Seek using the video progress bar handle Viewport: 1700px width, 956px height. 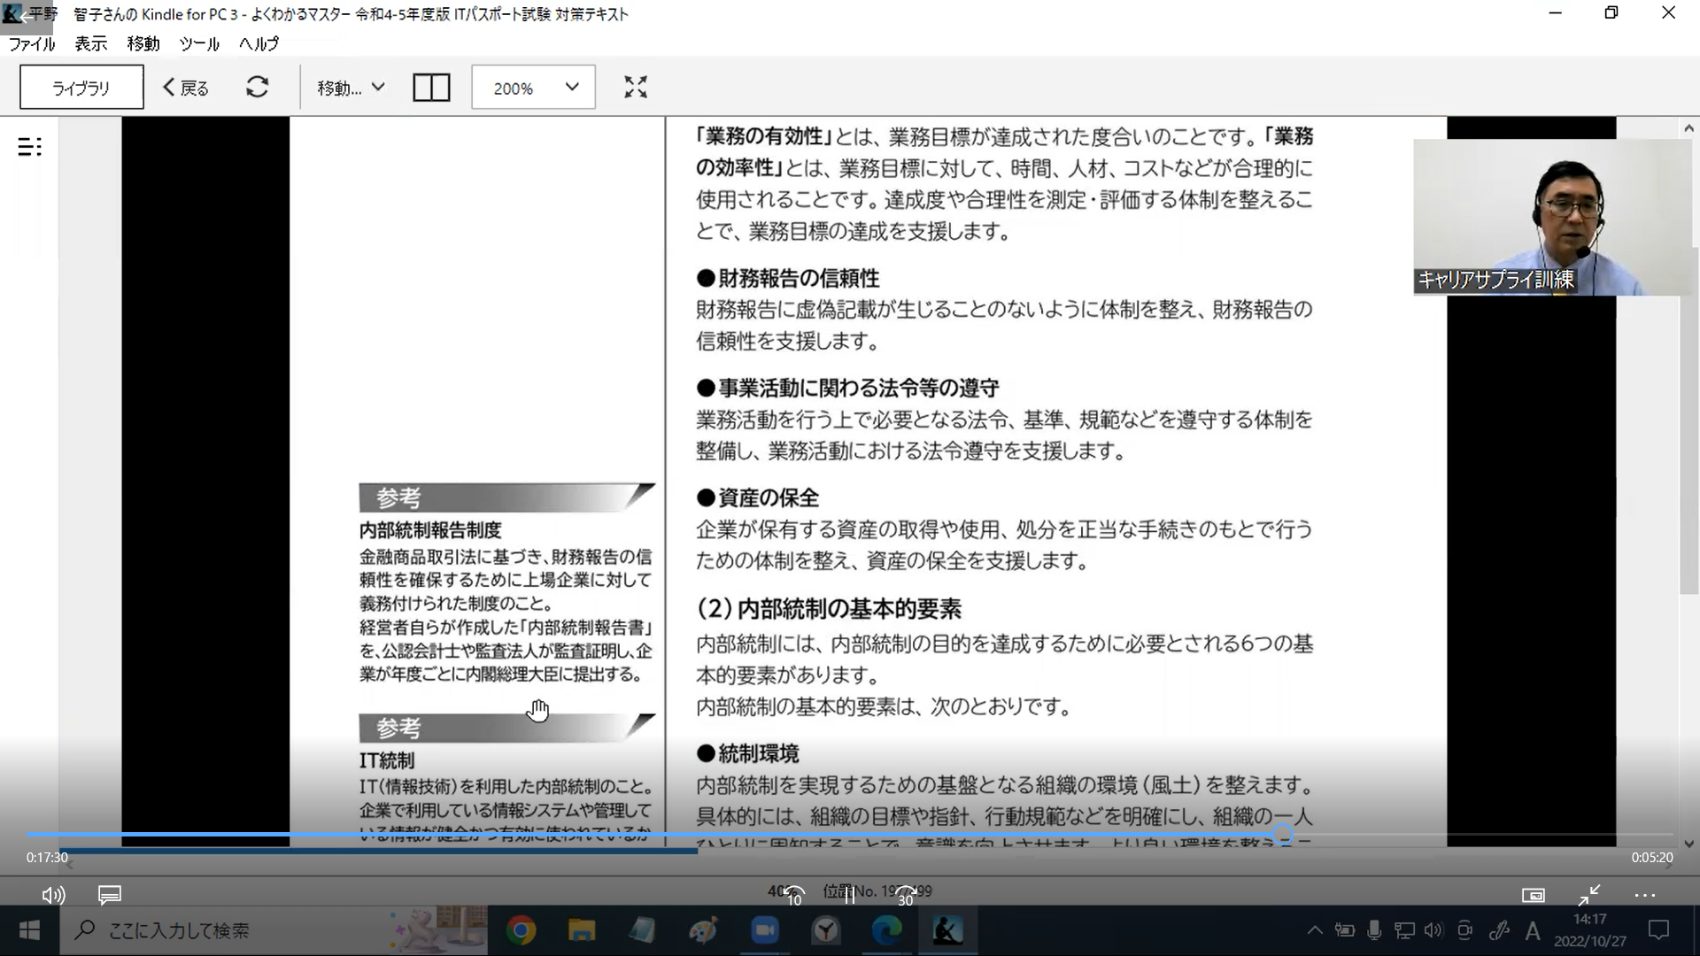(1283, 834)
